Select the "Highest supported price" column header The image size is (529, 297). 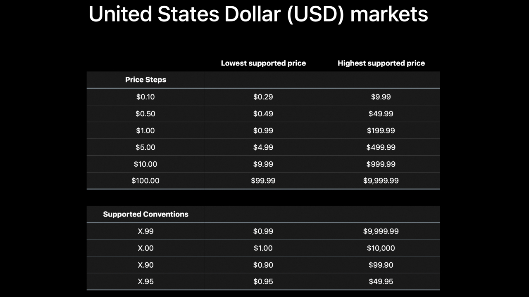pos(381,63)
